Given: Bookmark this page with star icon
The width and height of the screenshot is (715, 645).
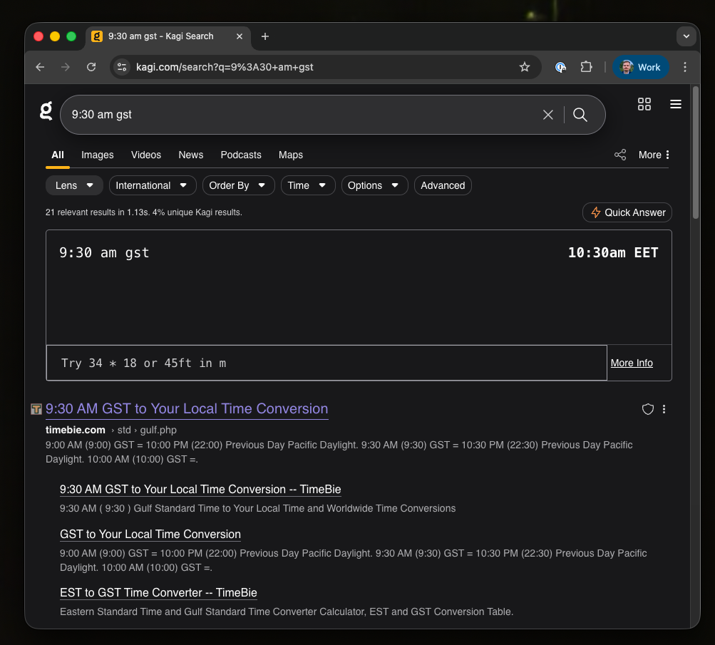Looking at the screenshot, I should click(x=525, y=67).
